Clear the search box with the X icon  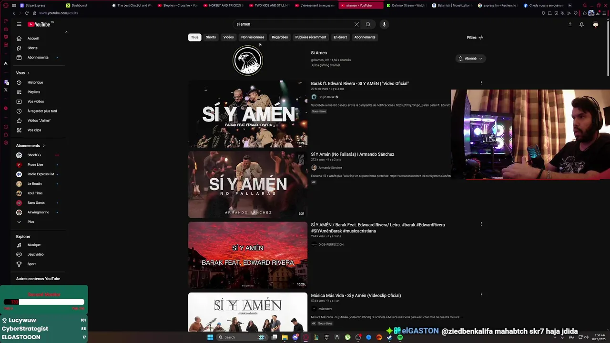(356, 24)
